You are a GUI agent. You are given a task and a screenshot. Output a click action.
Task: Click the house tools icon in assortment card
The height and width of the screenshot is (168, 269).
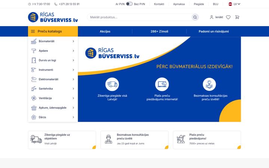pos(181,139)
